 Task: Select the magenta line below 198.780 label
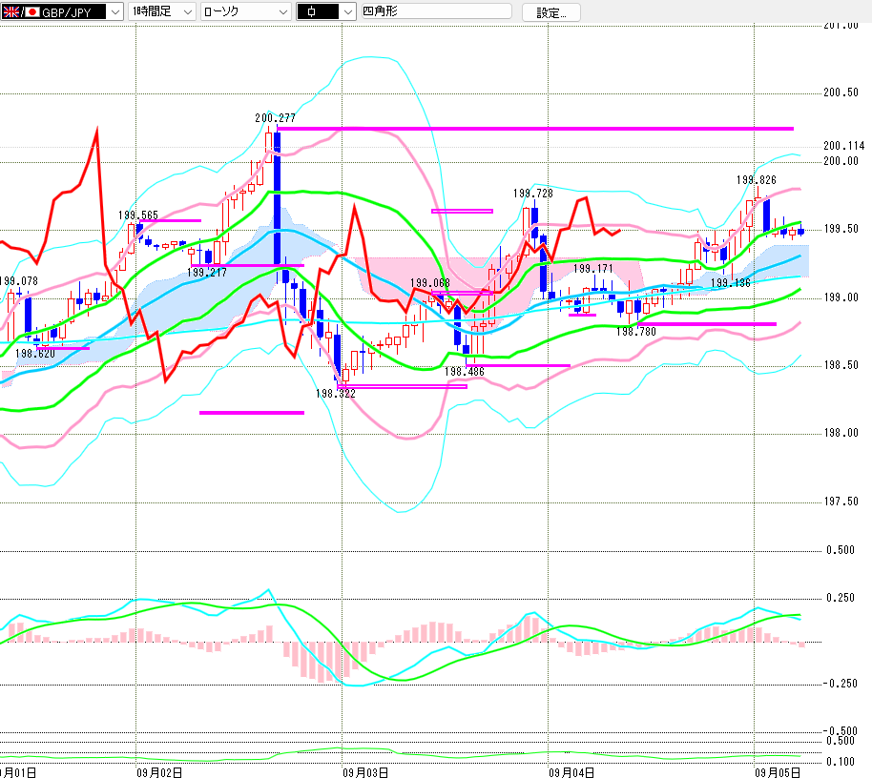[706, 324]
